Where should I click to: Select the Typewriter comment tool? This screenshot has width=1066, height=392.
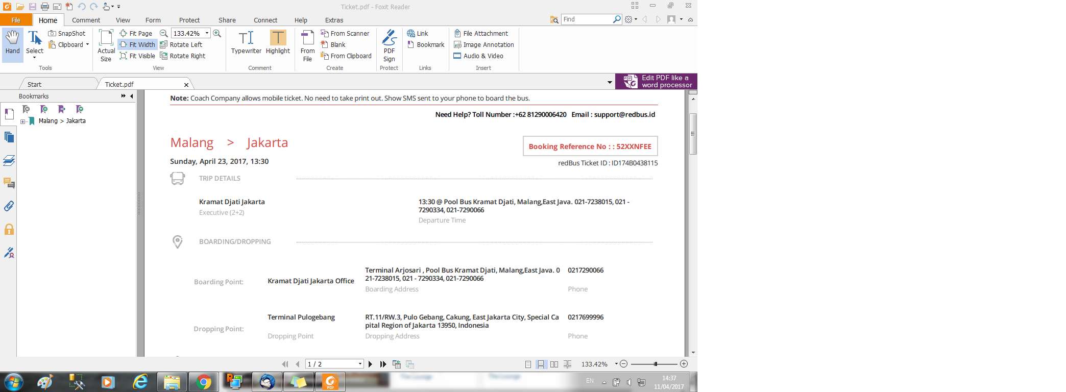(246, 42)
